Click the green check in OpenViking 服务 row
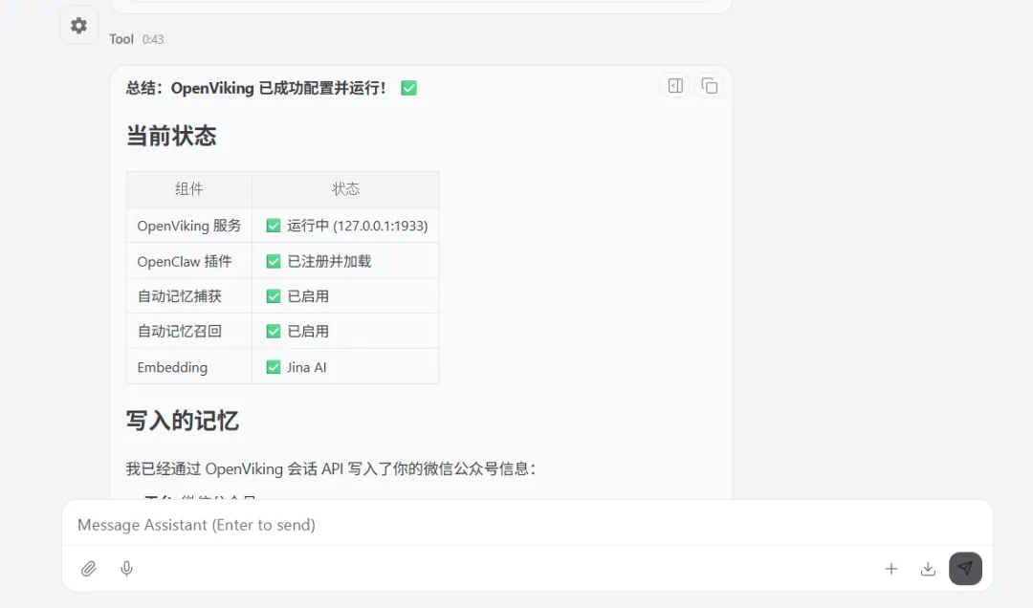This screenshot has height=608, width=1033. point(274,226)
